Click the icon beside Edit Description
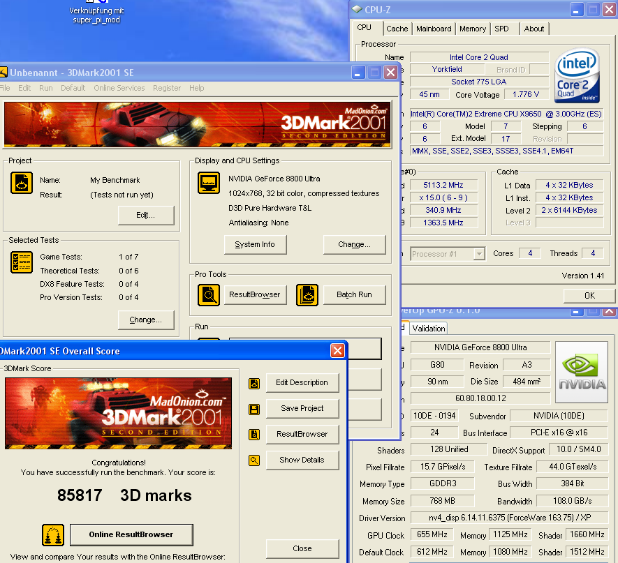618x563 pixels. 254,383
